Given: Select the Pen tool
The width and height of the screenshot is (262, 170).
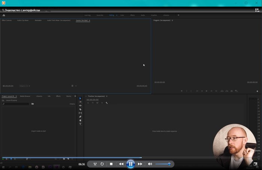Looking at the screenshot, I should tap(80, 117).
